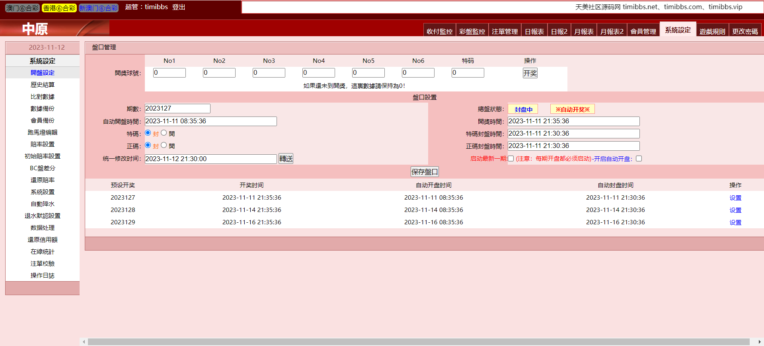Open 會員備份 sidebar item
Viewport: 764px width, 346px height.
pyautogui.click(x=43, y=121)
